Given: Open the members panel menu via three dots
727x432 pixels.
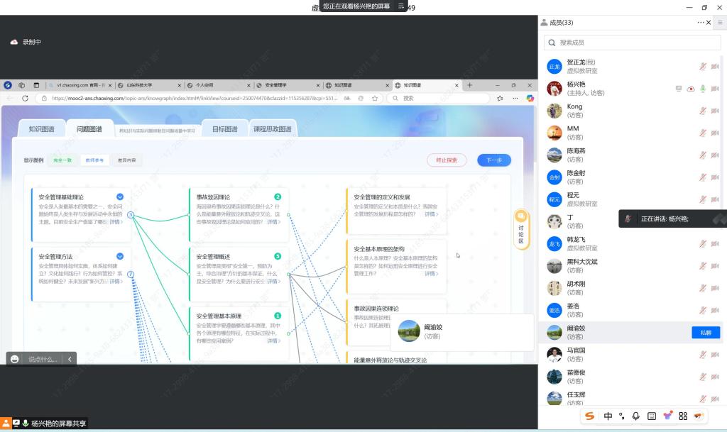Looking at the screenshot, I should (699, 22).
